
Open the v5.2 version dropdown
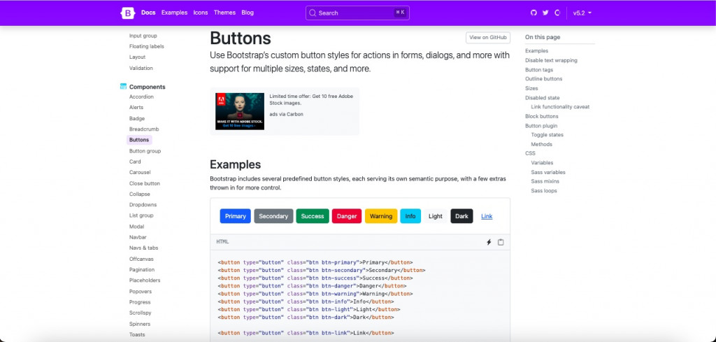pyautogui.click(x=582, y=13)
